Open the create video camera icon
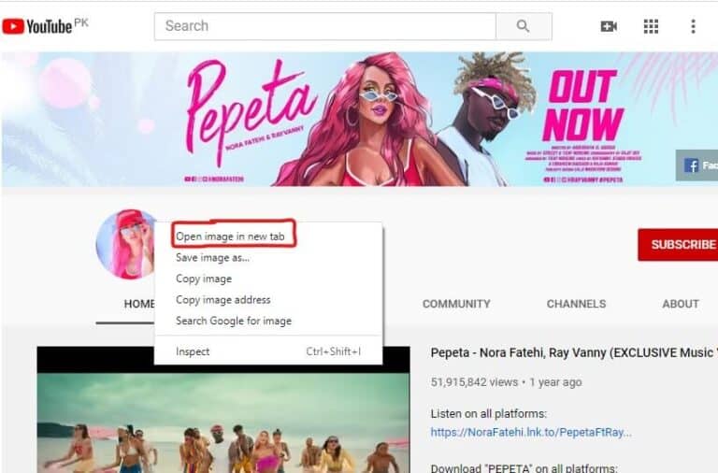 click(609, 26)
